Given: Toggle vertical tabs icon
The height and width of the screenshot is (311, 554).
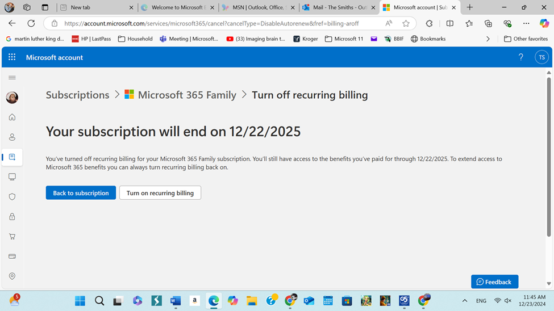Looking at the screenshot, I should tap(45, 7).
